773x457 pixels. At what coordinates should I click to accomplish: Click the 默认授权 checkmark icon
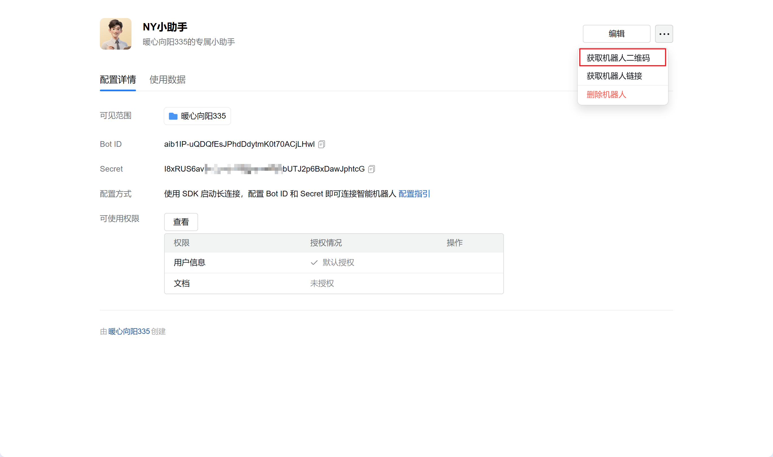coord(314,263)
